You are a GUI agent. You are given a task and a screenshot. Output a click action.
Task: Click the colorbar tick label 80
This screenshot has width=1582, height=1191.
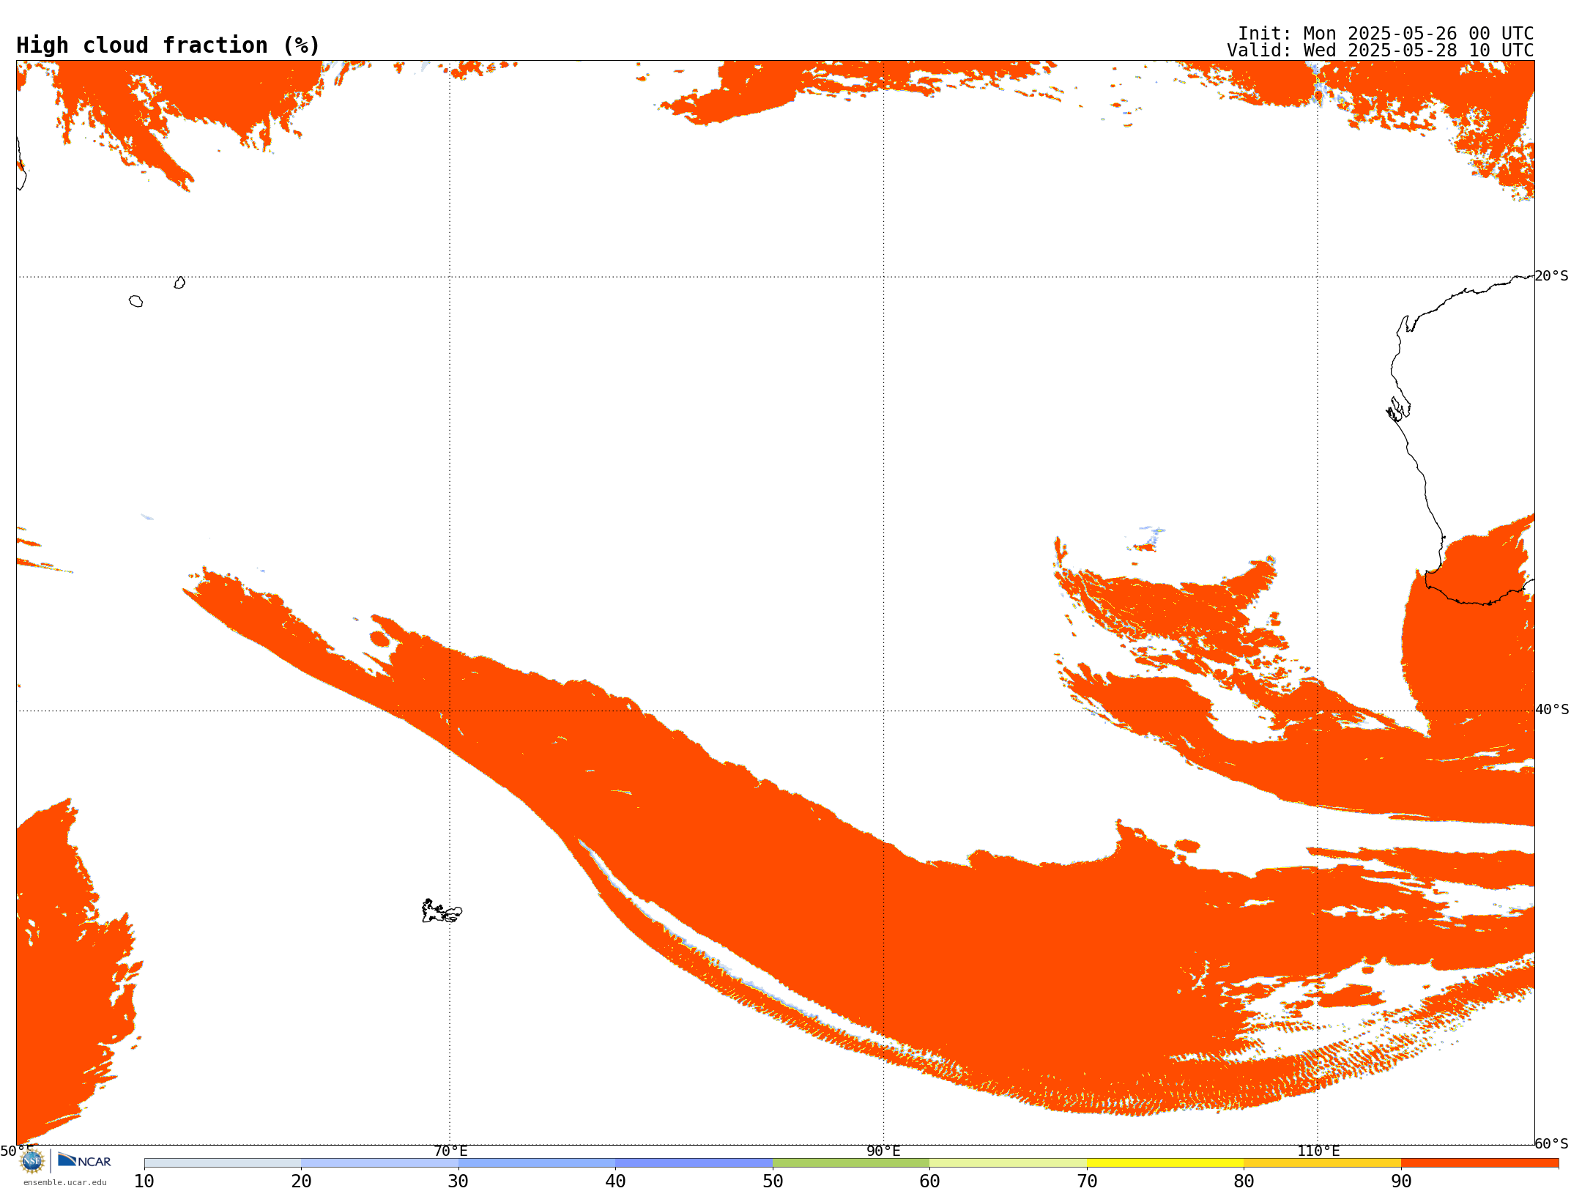1244,1181
